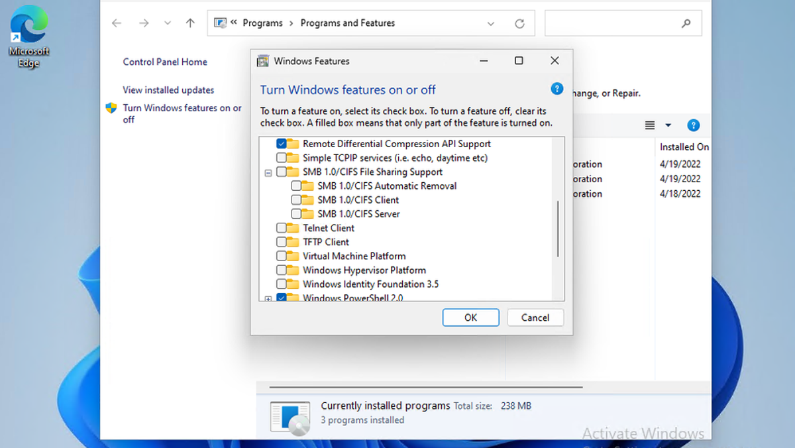Check SMB 1.0/CIFS Automatic Removal

coord(296,186)
